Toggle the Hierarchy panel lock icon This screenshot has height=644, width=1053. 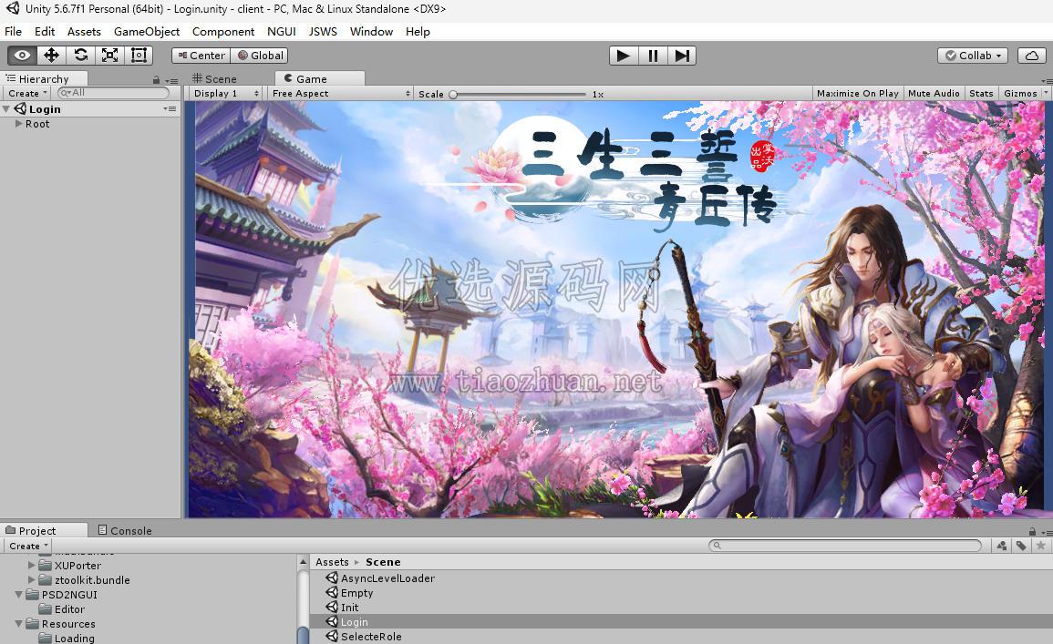click(x=157, y=80)
